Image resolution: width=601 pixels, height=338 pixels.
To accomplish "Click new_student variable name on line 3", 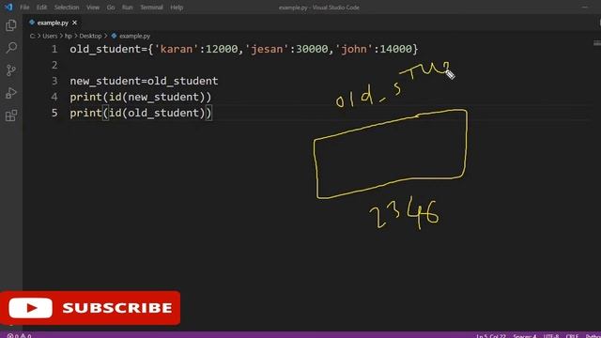I will coord(105,81).
